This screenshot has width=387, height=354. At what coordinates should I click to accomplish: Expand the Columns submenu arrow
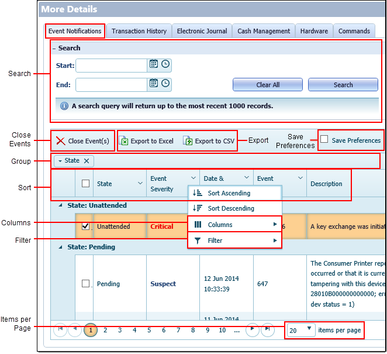[275, 224]
